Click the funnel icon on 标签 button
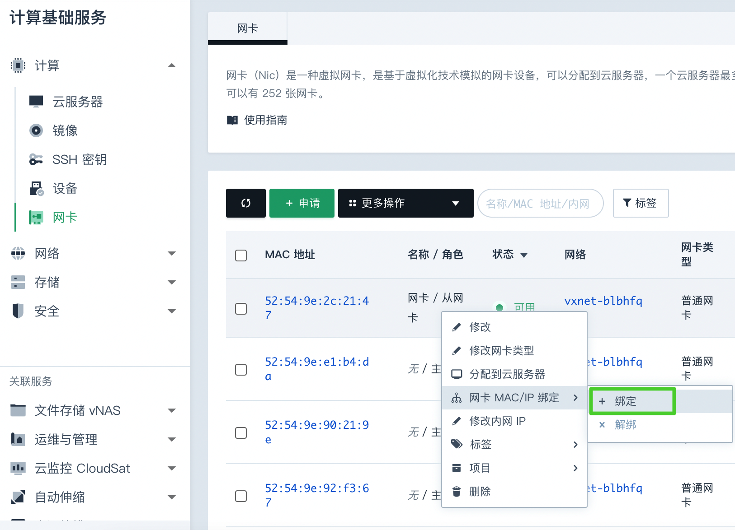 pos(627,203)
